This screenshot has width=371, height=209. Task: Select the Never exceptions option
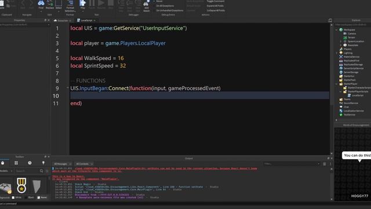click(158, 1)
